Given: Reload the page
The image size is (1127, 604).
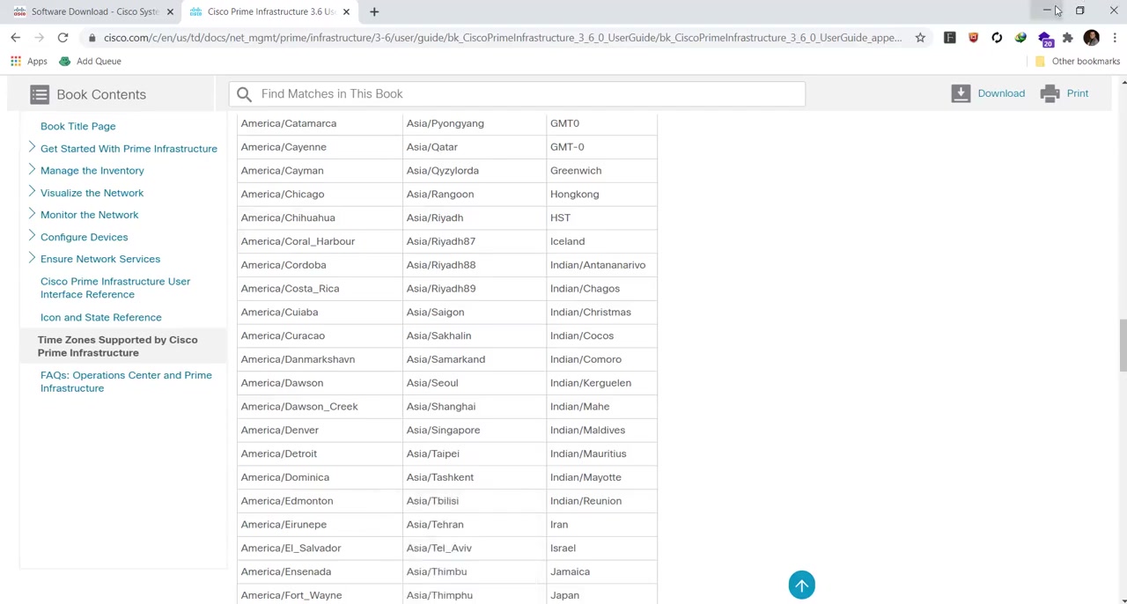Looking at the screenshot, I should (x=63, y=38).
